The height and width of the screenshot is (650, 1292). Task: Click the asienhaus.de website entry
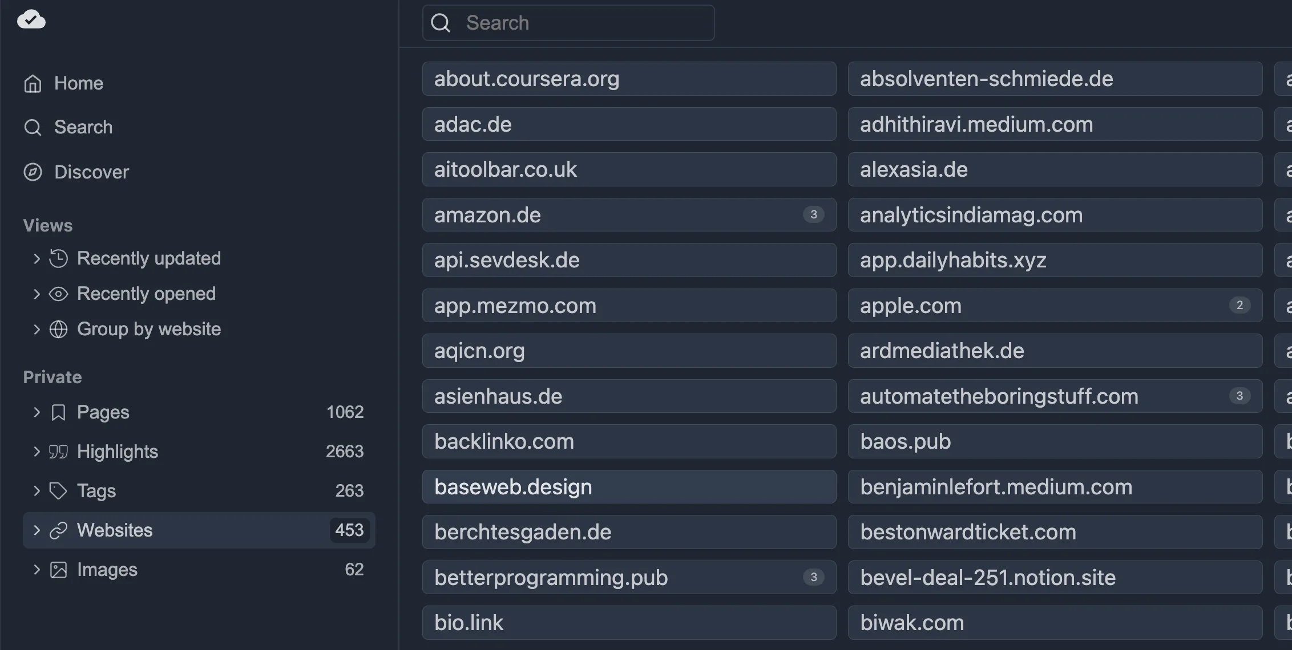(x=629, y=396)
